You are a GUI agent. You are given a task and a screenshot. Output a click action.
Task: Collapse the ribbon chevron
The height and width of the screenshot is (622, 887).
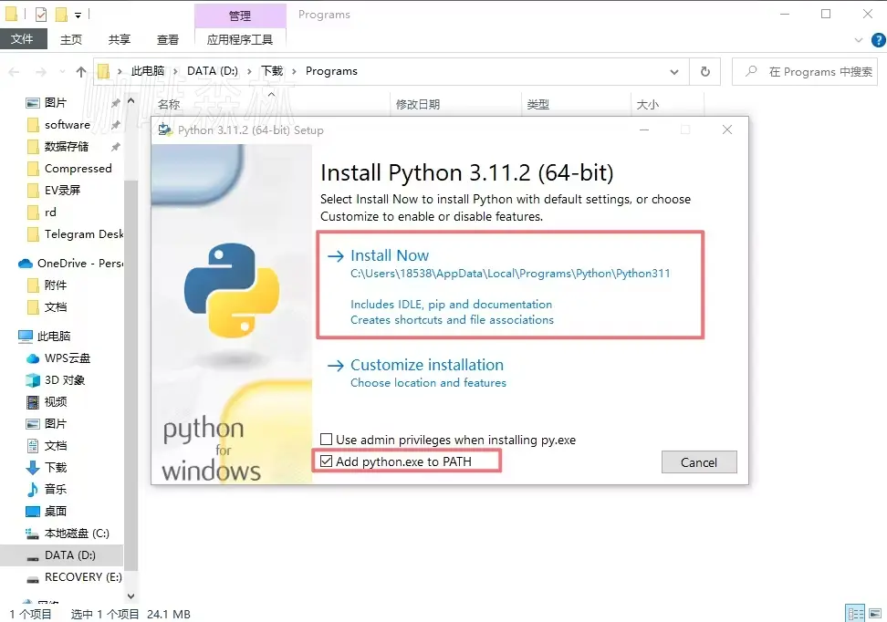[858, 39]
